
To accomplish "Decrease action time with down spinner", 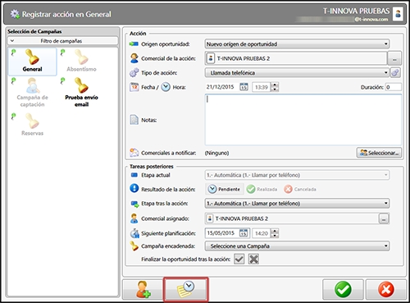I will pyautogui.click(x=275, y=90).
